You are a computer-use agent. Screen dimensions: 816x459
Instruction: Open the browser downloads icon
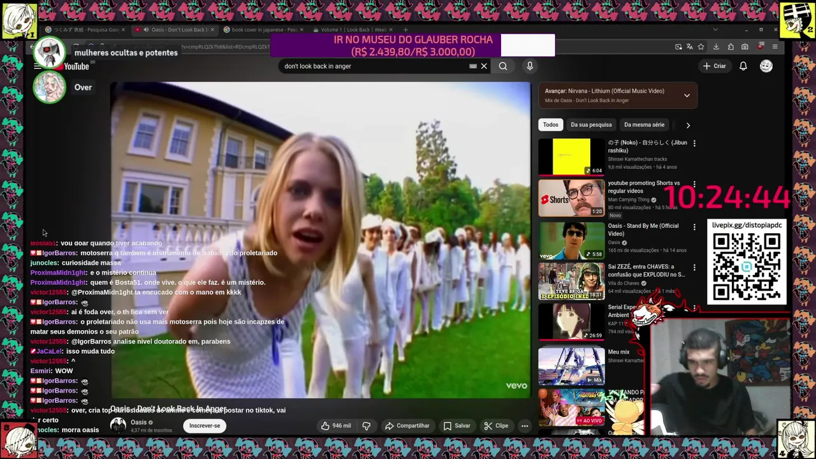click(x=716, y=47)
